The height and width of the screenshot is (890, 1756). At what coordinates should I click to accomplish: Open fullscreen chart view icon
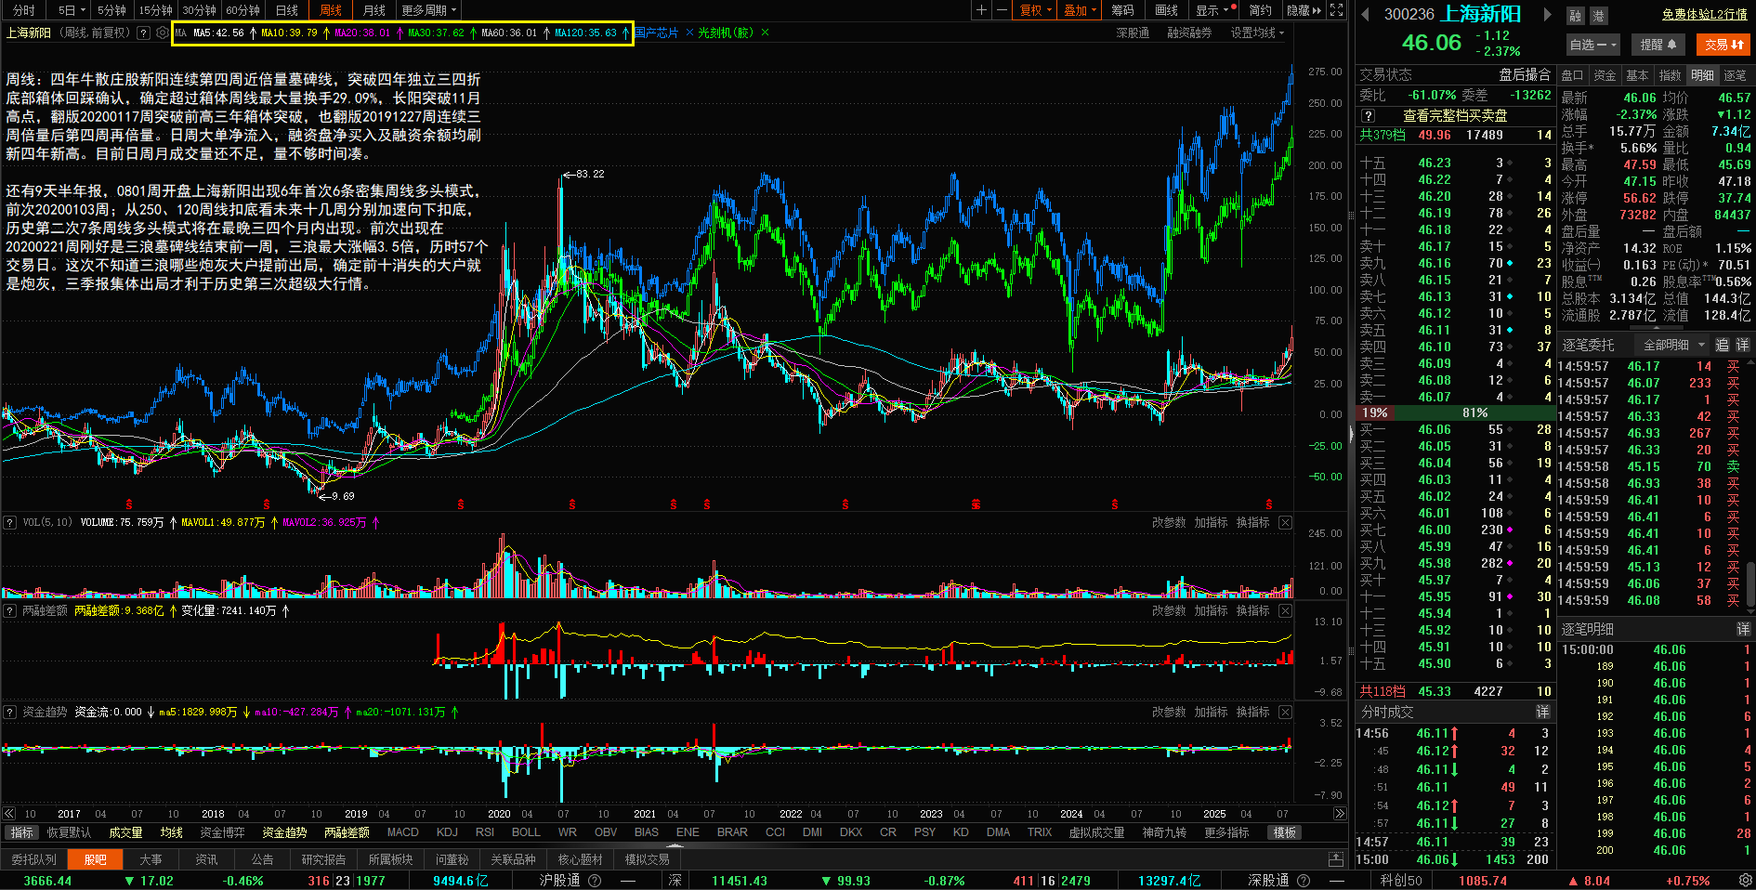1336,10
